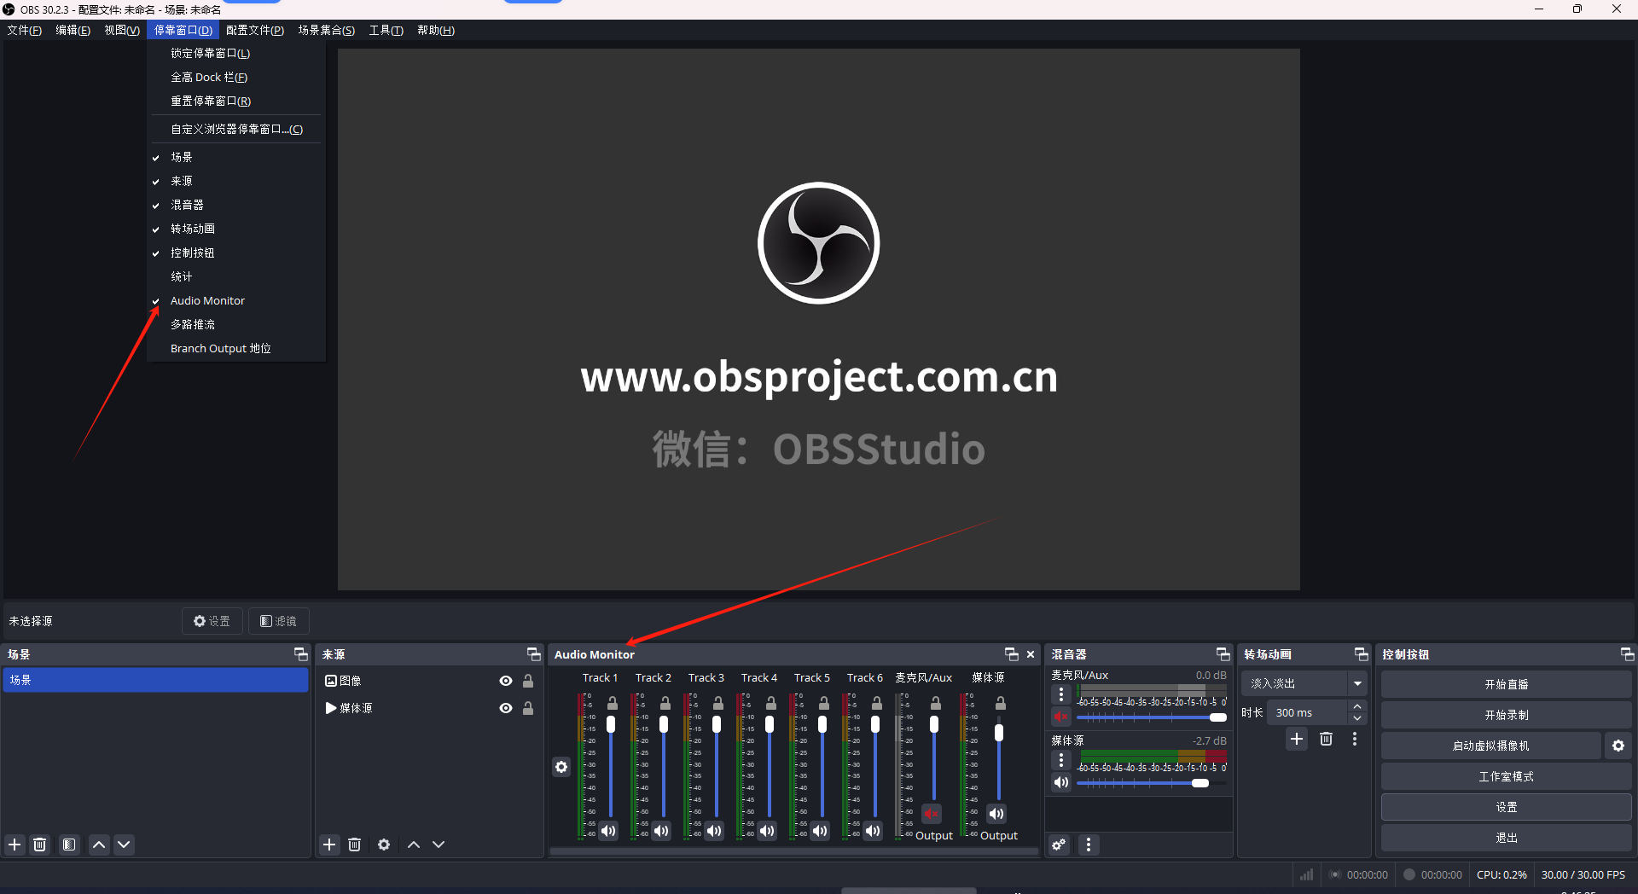The image size is (1638, 894).
Task: Click 开始直播 button
Action: pyautogui.click(x=1506, y=684)
